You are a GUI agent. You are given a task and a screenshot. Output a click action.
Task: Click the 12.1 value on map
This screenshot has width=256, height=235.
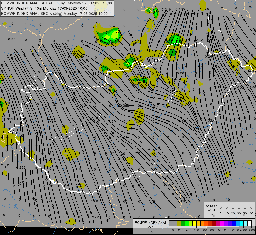[x=51, y=153]
